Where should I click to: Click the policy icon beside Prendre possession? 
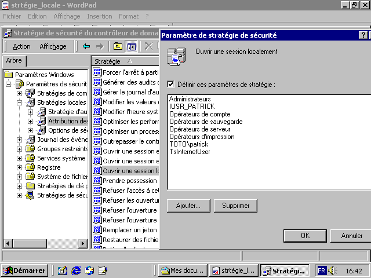pos(97,181)
